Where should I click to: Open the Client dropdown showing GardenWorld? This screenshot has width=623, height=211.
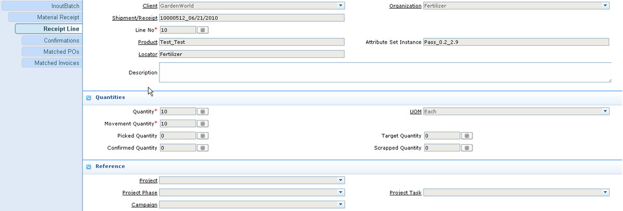[252, 6]
